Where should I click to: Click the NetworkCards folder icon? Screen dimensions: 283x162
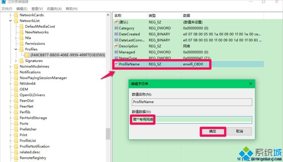[16, 15]
